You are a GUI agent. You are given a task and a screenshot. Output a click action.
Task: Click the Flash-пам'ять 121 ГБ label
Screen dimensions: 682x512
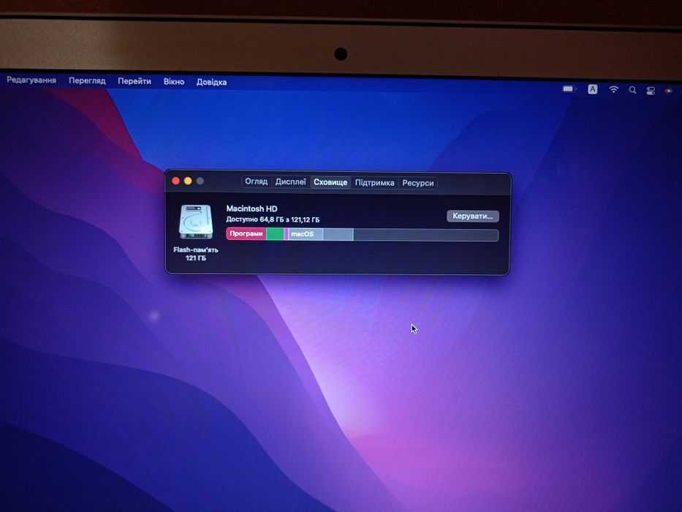click(196, 254)
